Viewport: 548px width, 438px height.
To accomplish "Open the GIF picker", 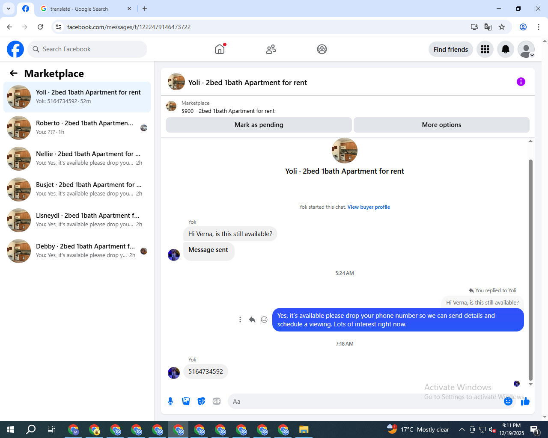I will pyautogui.click(x=217, y=401).
